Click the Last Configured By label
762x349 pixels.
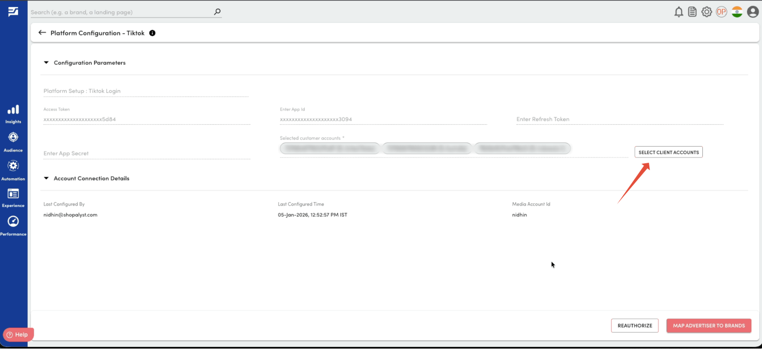pos(64,204)
